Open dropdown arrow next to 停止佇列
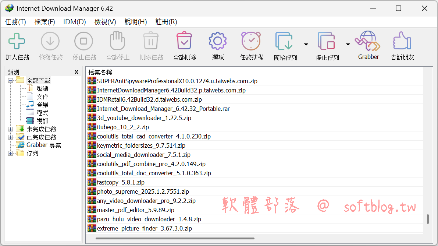This screenshot has height=246, width=438. coord(348,45)
